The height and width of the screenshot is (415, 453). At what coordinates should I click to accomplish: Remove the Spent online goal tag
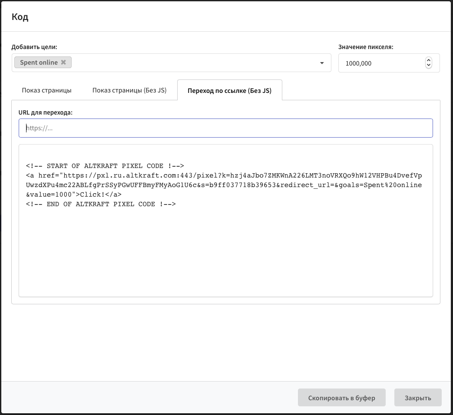click(63, 62)
